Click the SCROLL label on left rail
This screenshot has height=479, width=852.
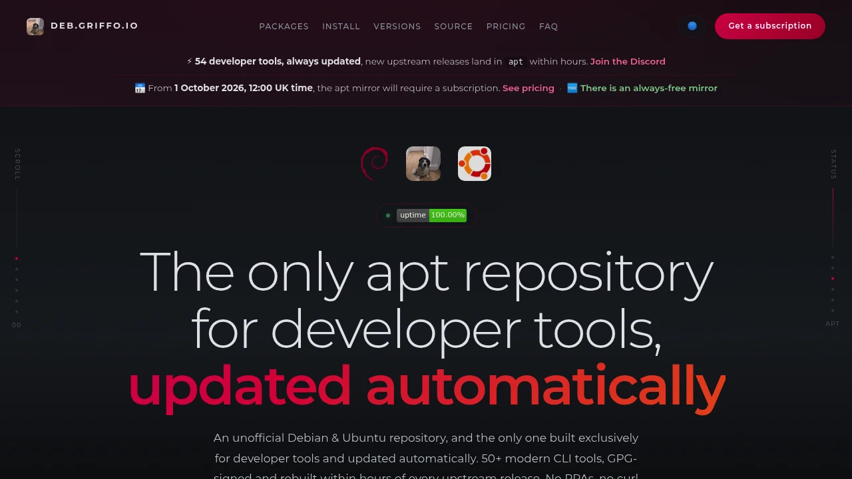coord(17,164)
